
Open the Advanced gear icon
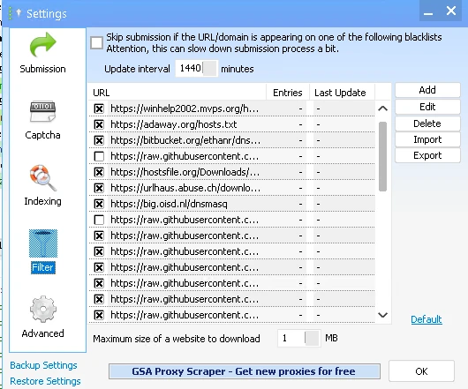[x=43, y=309]
